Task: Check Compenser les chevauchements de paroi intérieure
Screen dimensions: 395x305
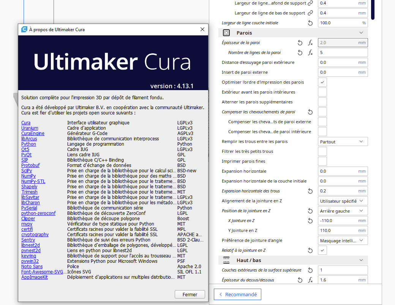Action: (322, 132)
